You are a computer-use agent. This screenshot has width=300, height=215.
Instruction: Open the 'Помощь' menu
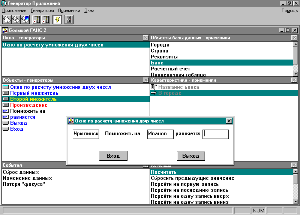[289, 10]
